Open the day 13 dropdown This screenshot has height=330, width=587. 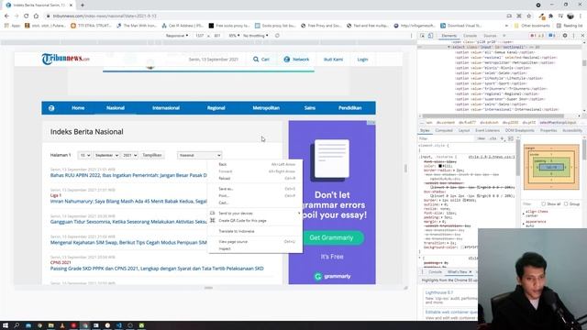84,155
